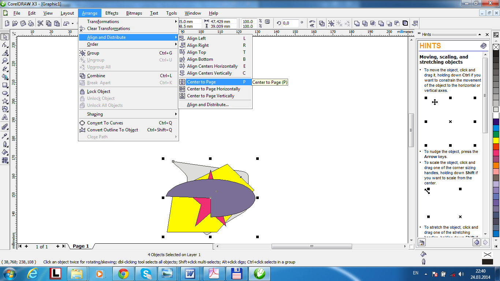Choose Align Left from submenu
The image size is (500, 281).
pyautogui.click(x=215, y=38)
